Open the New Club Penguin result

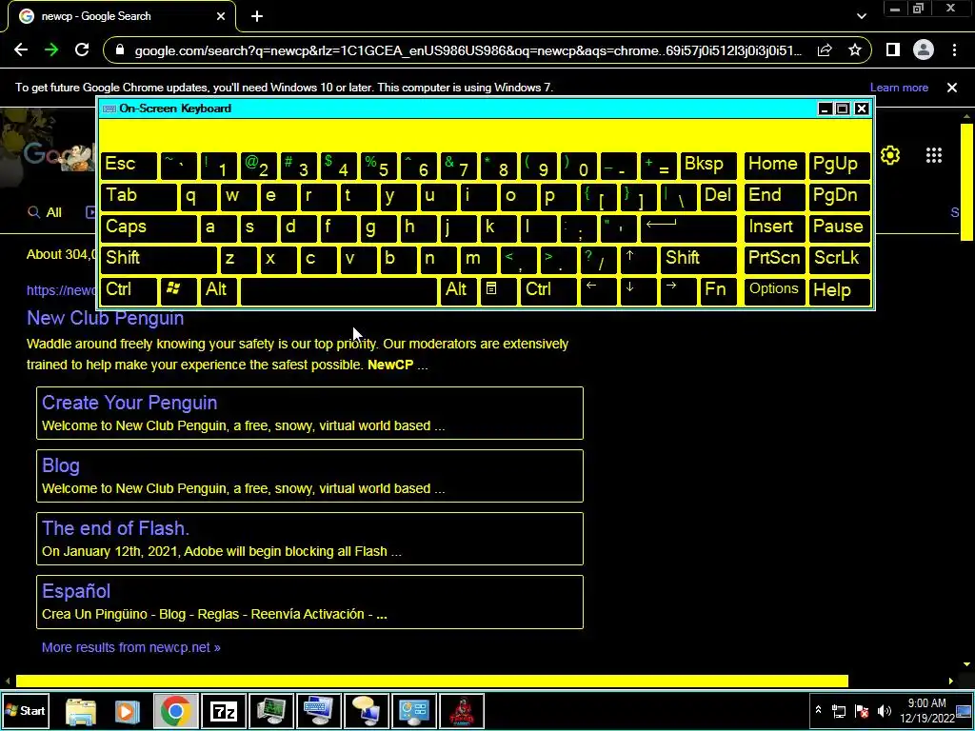(105, 318)
